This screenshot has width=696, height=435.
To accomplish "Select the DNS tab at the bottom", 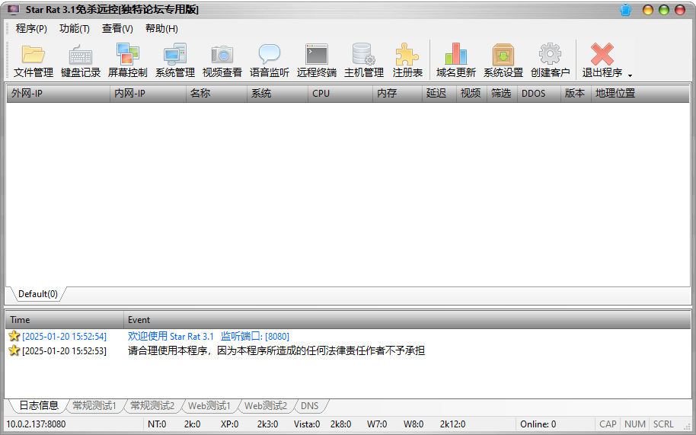I will tap(309, 406).
